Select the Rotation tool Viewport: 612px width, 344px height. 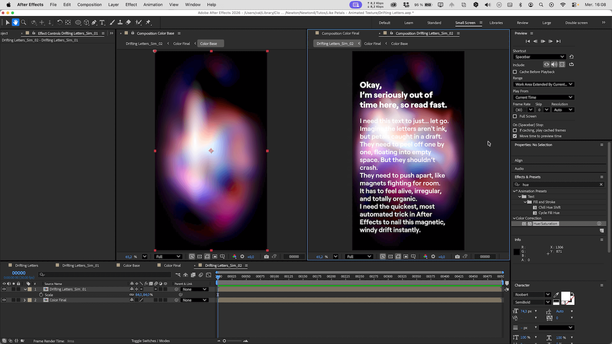pyautogui.click(x=60, y=23)
